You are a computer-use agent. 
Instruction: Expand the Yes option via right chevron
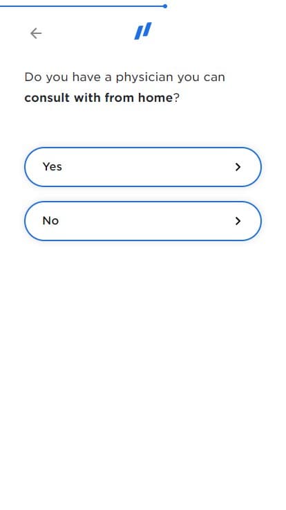click(x=238, y=167)
